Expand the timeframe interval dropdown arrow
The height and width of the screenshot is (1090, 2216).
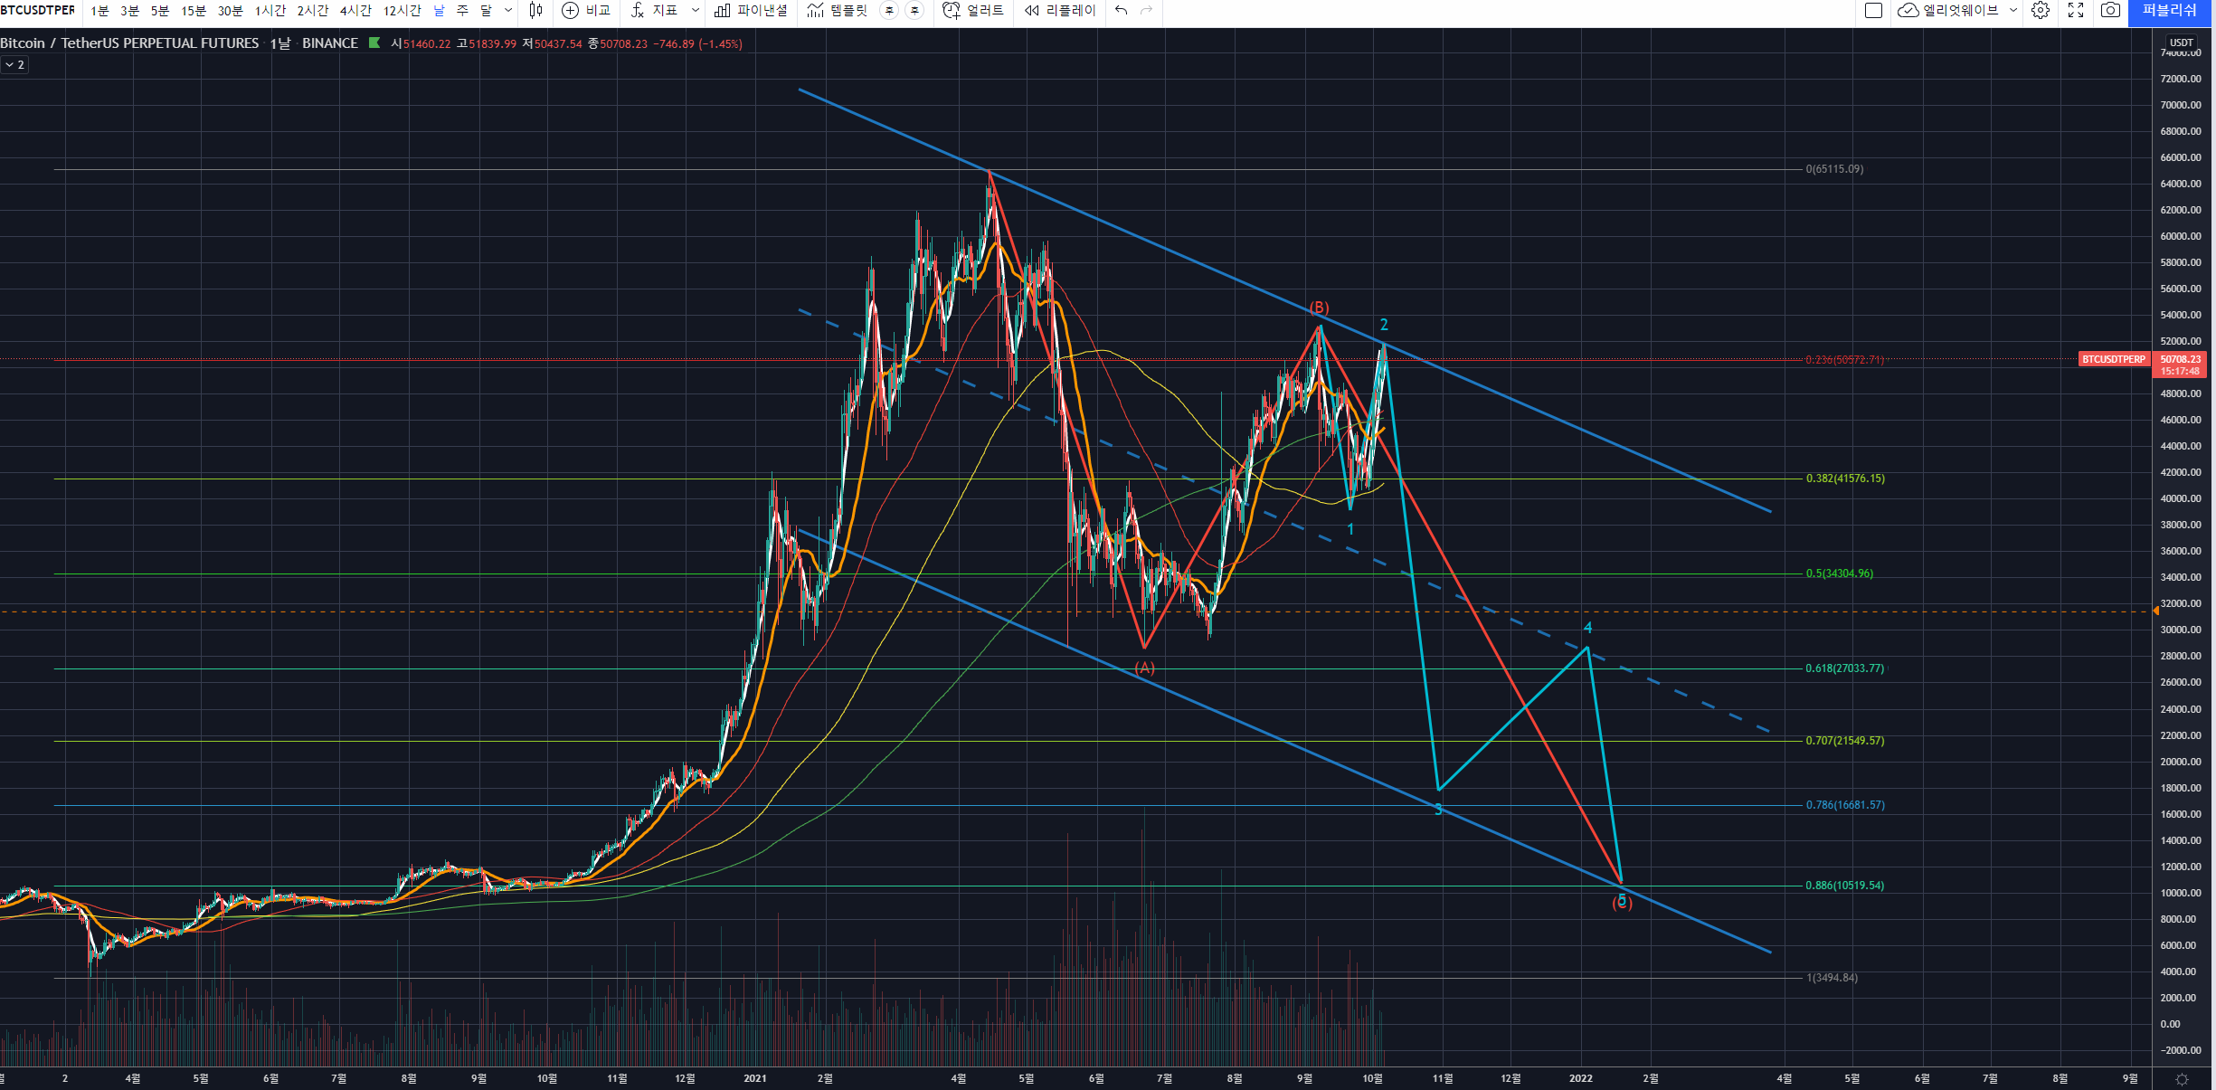[508, 11]
